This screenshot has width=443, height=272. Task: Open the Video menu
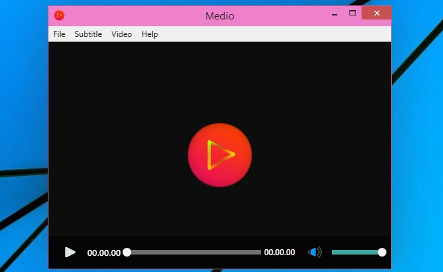121,34
